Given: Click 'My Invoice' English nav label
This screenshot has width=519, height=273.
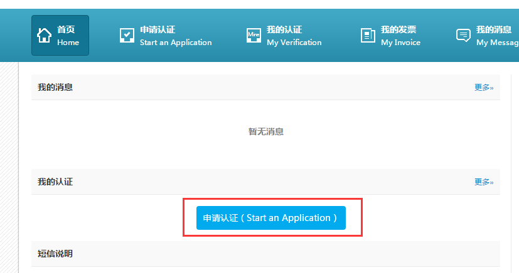Looking at the screenshot, I should (400, 43).
